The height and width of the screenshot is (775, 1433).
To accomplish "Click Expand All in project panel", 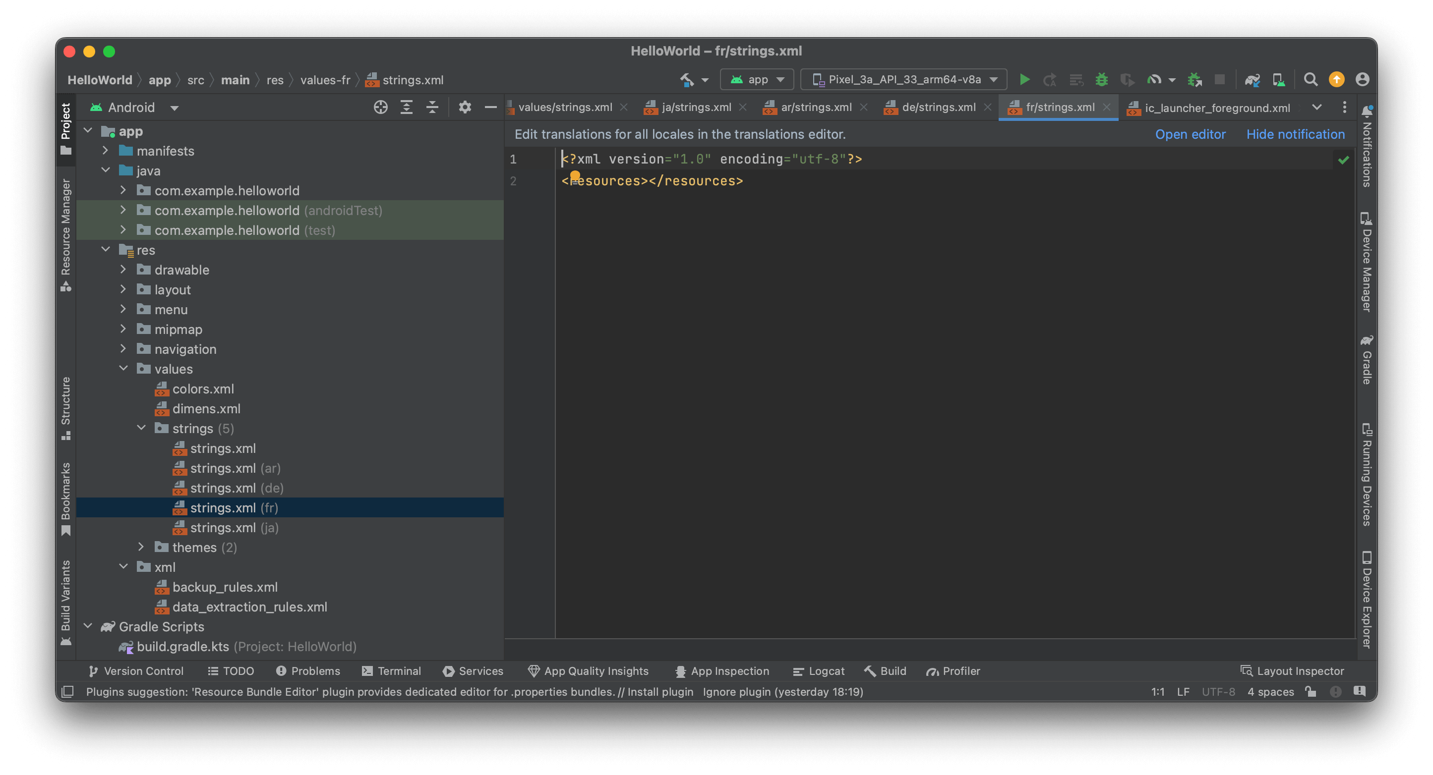I will [x=407, y=108].
